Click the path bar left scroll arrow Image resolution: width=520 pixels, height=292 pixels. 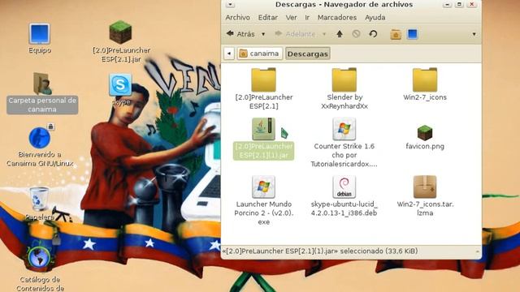click(x=229, y=54)
